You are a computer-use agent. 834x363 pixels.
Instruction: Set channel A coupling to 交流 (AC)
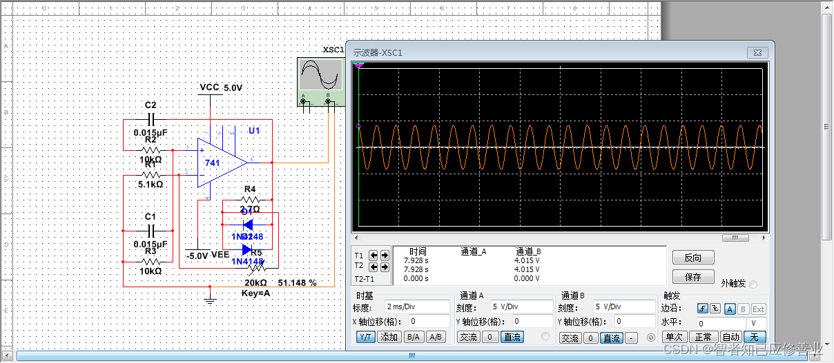click(x=468, y=337)
